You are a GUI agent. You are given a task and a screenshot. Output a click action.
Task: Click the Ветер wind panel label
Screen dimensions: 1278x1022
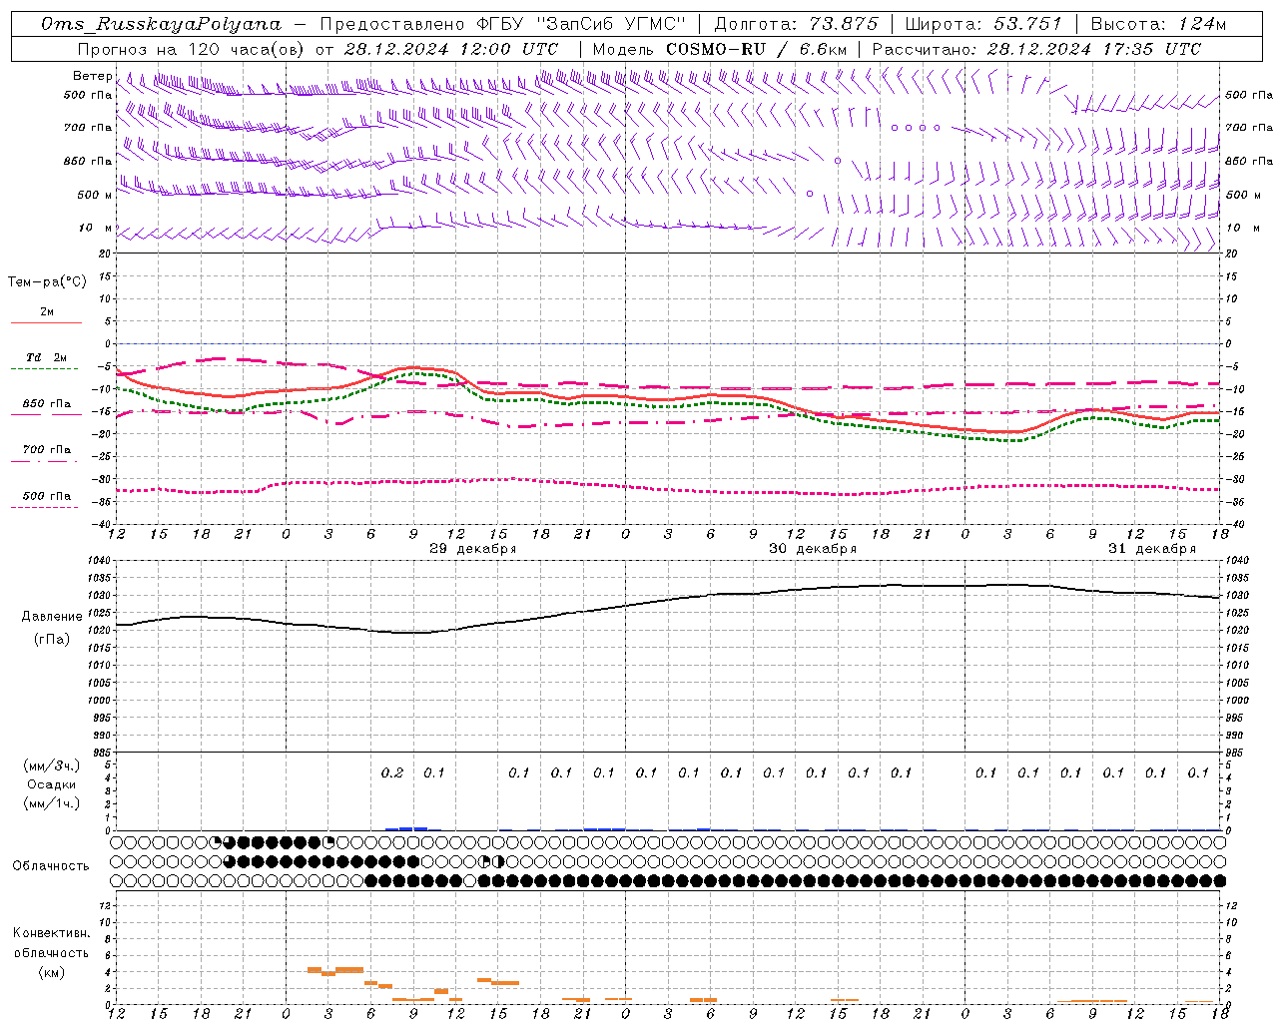point(92,76)
